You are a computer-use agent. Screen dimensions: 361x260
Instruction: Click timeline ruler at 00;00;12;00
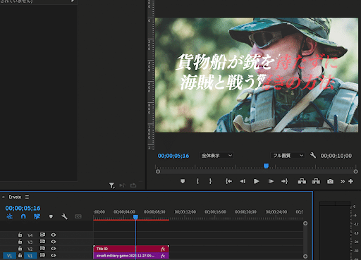(185, 212)
